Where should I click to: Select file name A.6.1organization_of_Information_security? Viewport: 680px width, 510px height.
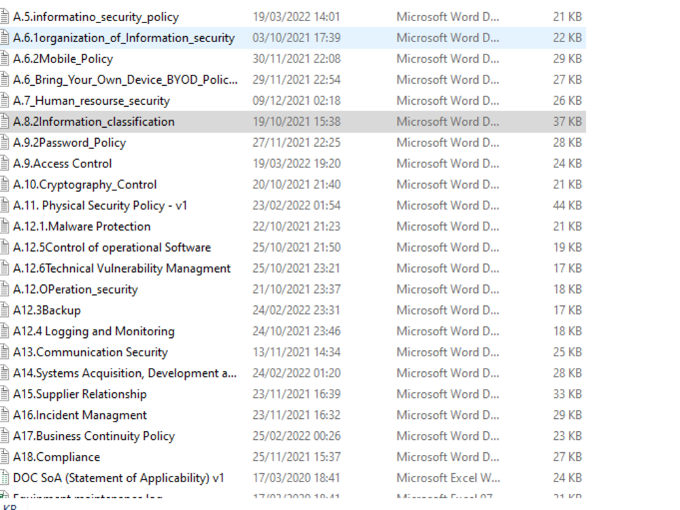pos(124,38)
